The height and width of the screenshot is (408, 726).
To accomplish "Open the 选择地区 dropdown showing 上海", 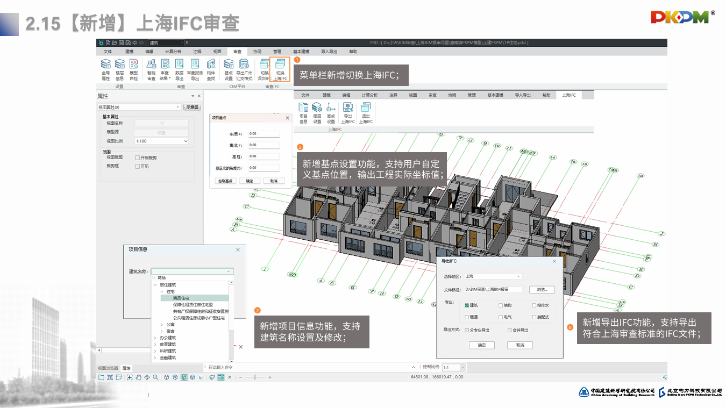I will coord(493,276).
